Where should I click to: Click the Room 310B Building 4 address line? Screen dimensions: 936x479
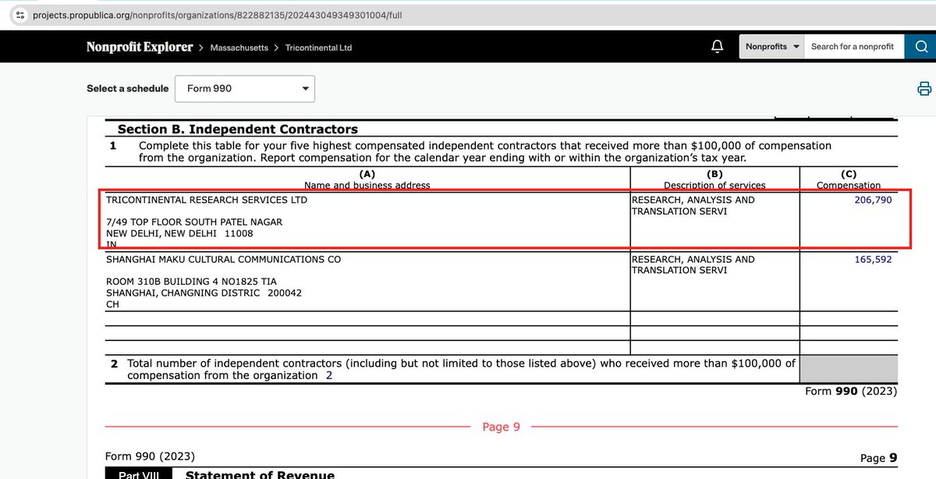pyautogui.click(x=191, y=282)
